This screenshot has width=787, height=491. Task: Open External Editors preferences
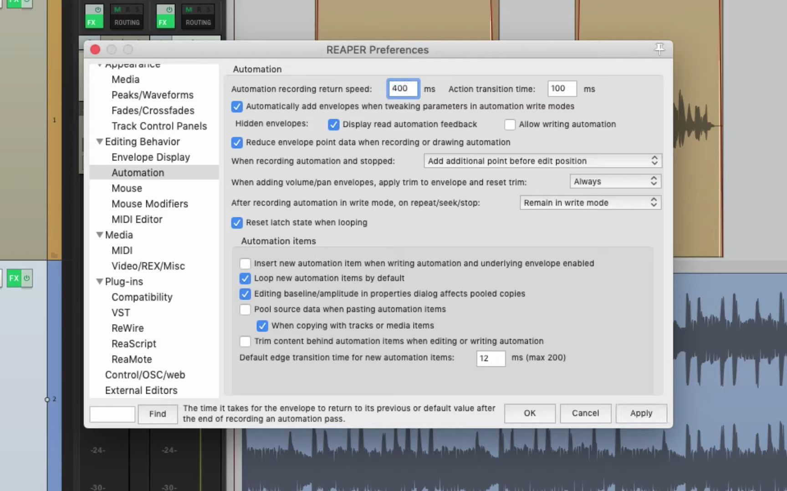pos(141,391)
